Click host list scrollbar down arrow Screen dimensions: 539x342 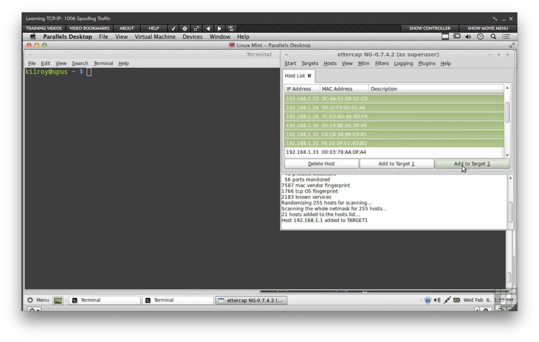click(x=507, y=155)
